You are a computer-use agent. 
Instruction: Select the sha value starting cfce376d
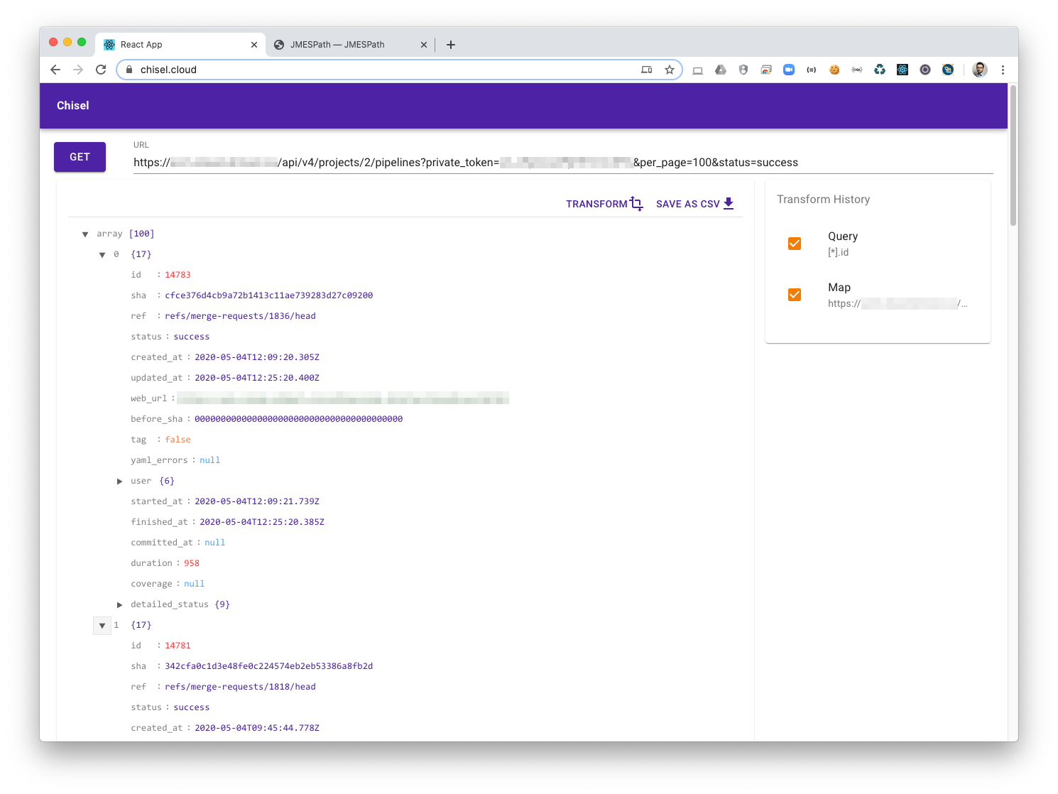pos(268,295)
